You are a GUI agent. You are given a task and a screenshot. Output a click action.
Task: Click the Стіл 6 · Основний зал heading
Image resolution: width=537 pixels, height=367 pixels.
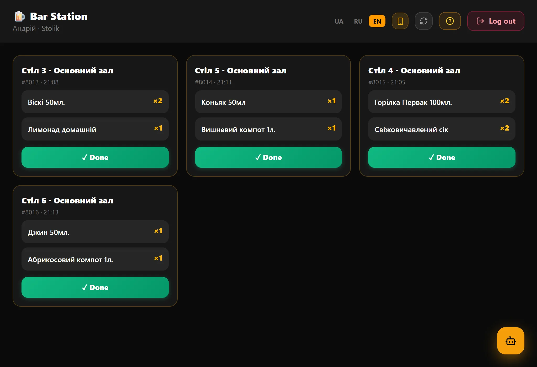point(67,201)
